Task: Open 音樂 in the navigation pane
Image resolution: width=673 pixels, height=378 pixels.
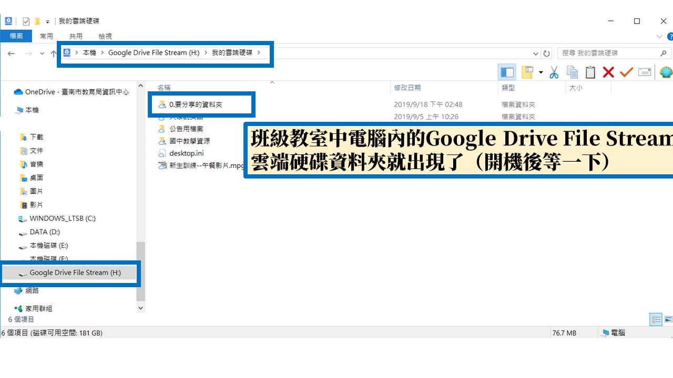Action: pos(32,164)
